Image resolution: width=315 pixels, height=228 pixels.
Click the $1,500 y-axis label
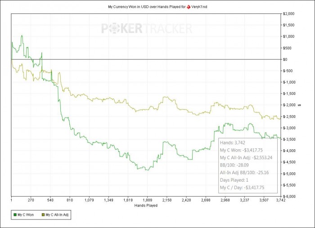[x=288, y=25]
